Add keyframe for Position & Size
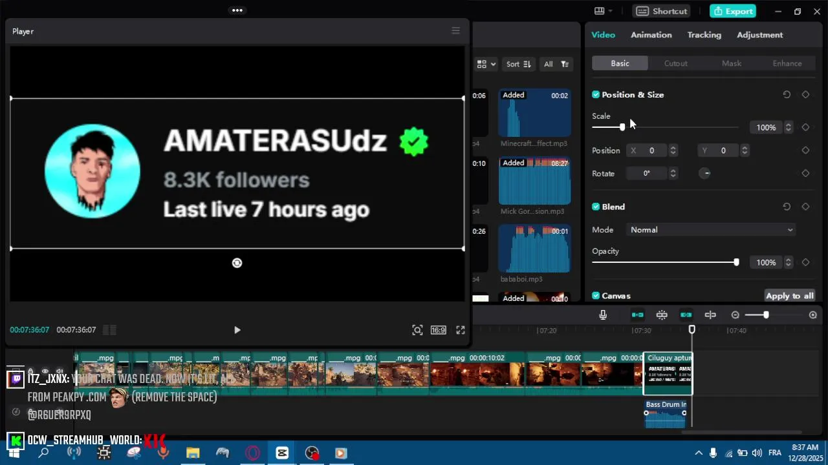 (805, 94)
